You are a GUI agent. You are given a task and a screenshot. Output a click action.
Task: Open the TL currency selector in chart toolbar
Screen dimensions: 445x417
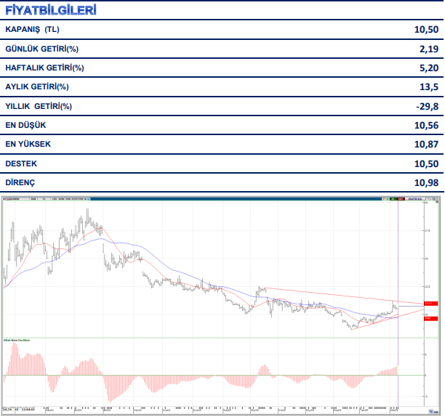(44, 198)
